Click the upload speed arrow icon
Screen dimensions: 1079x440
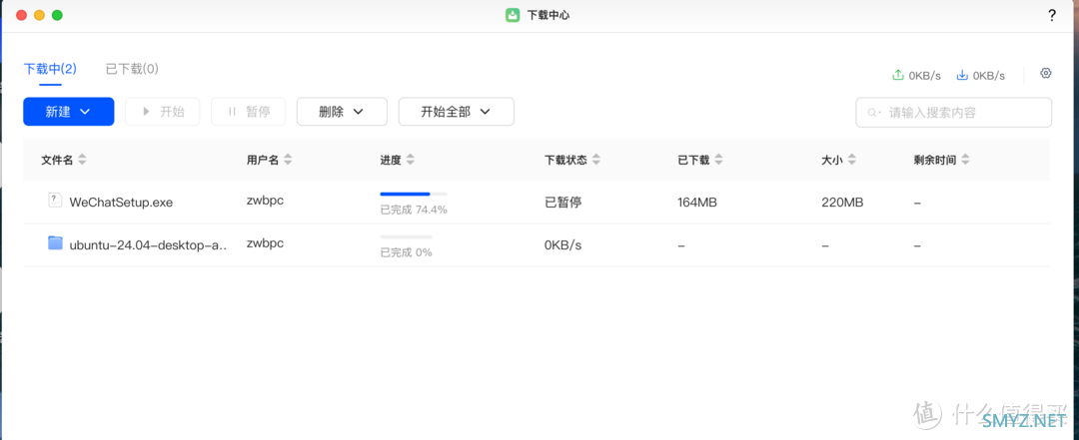click(x=897, y=75)
